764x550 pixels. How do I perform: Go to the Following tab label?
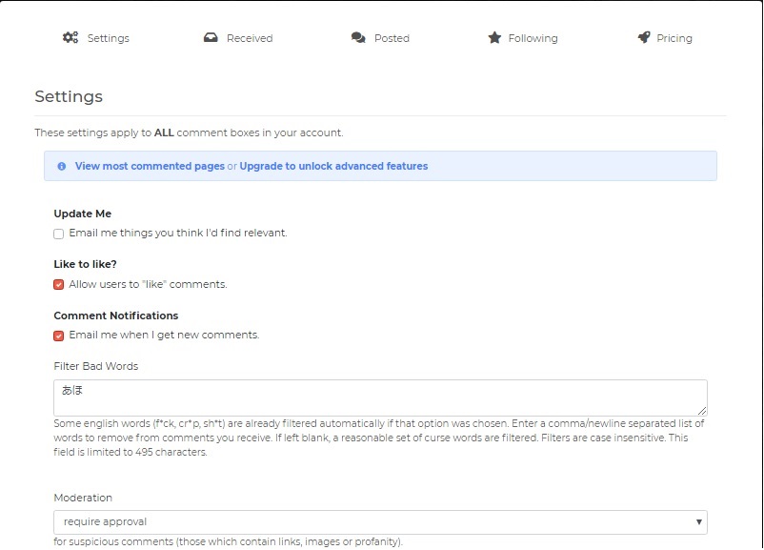pos(533,39)
